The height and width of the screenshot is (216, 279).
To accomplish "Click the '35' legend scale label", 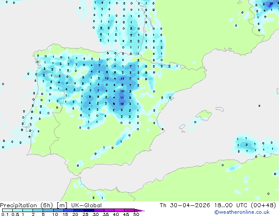I will (106, 214).
